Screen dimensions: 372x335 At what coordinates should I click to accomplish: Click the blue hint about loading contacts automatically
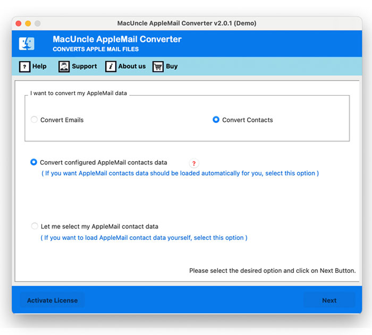(x=180, y=173)
